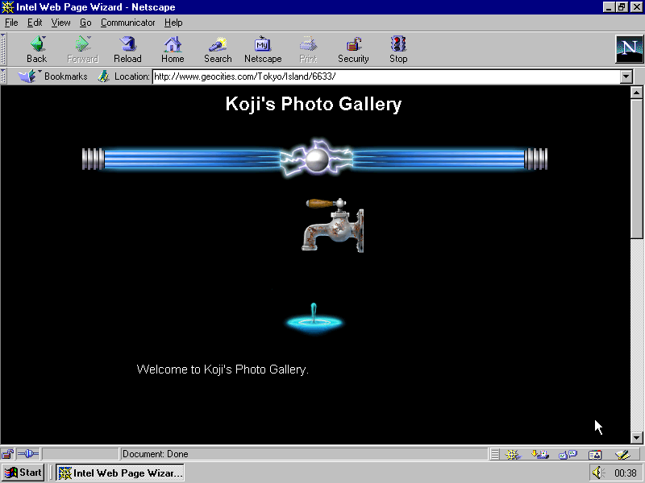Click the vertical scrollbar thumb

click(x=636, y=168)
